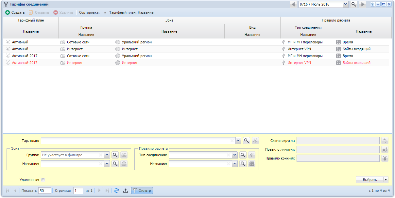Go to previous period arrow in header
This screenshot has height=198, width=395.
tap(293, 4)
